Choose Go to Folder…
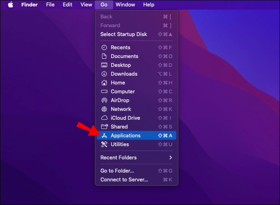The height and width of the screenshot is (205, 280). [137, 171]
